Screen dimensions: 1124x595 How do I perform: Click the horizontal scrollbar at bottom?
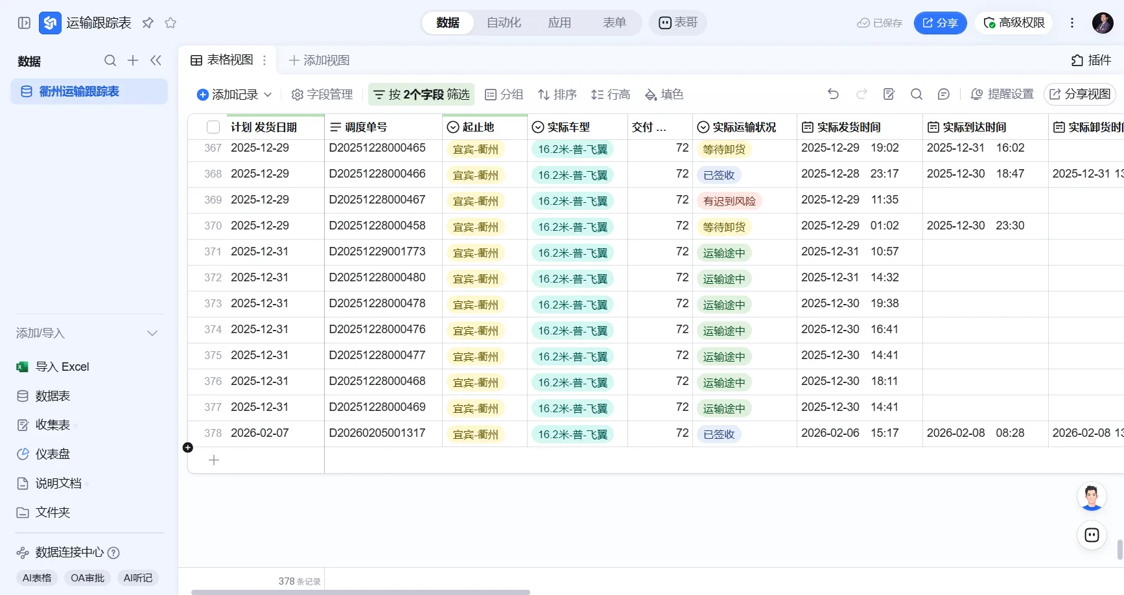[360, 592]
